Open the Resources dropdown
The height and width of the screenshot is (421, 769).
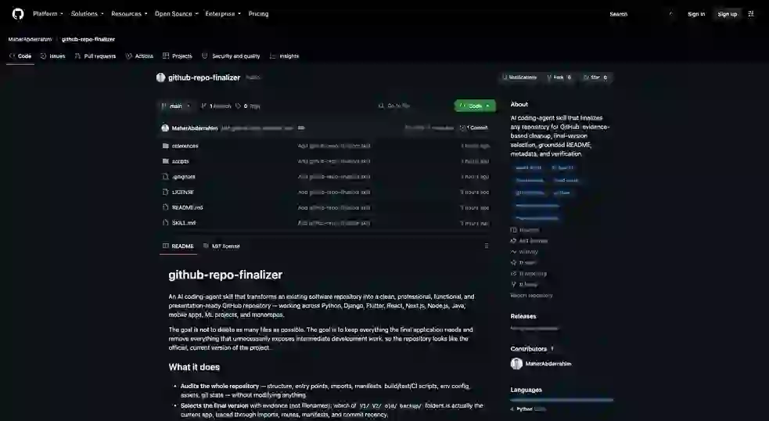click(x=129, y=14)
